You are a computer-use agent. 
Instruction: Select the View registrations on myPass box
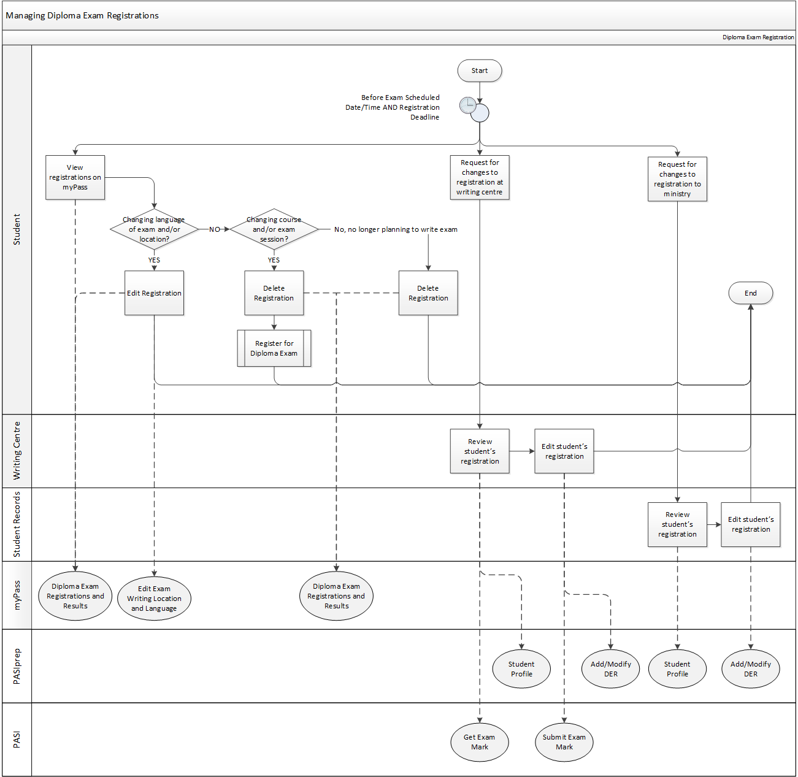tap(75, 177)
